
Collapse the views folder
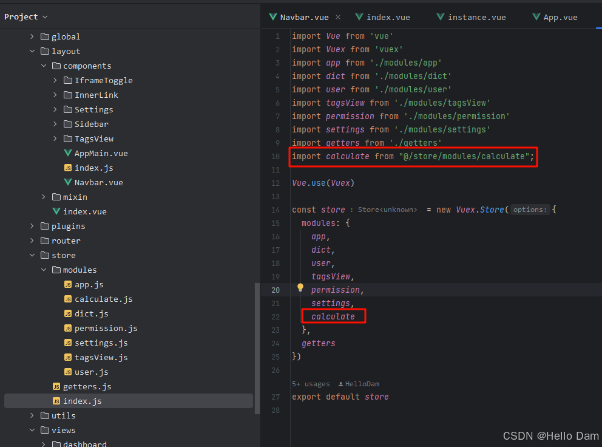coord(32,430)
